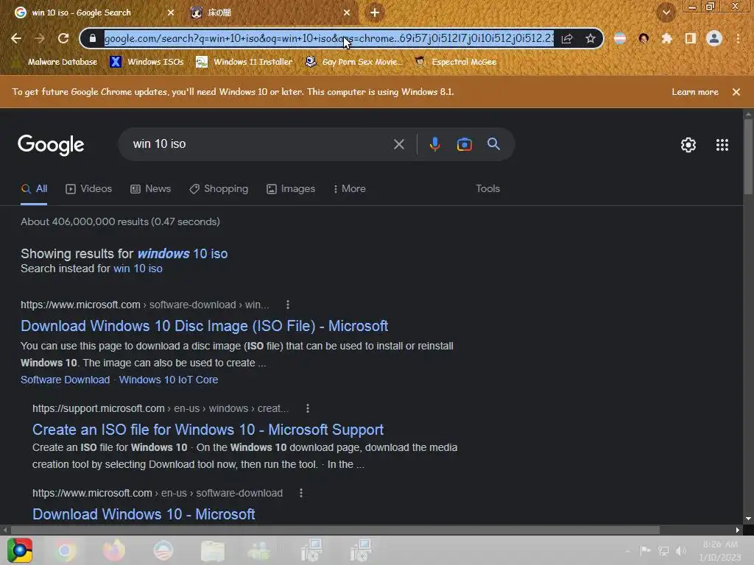Open the Espectral McGee bookmark

pos(456,62)
